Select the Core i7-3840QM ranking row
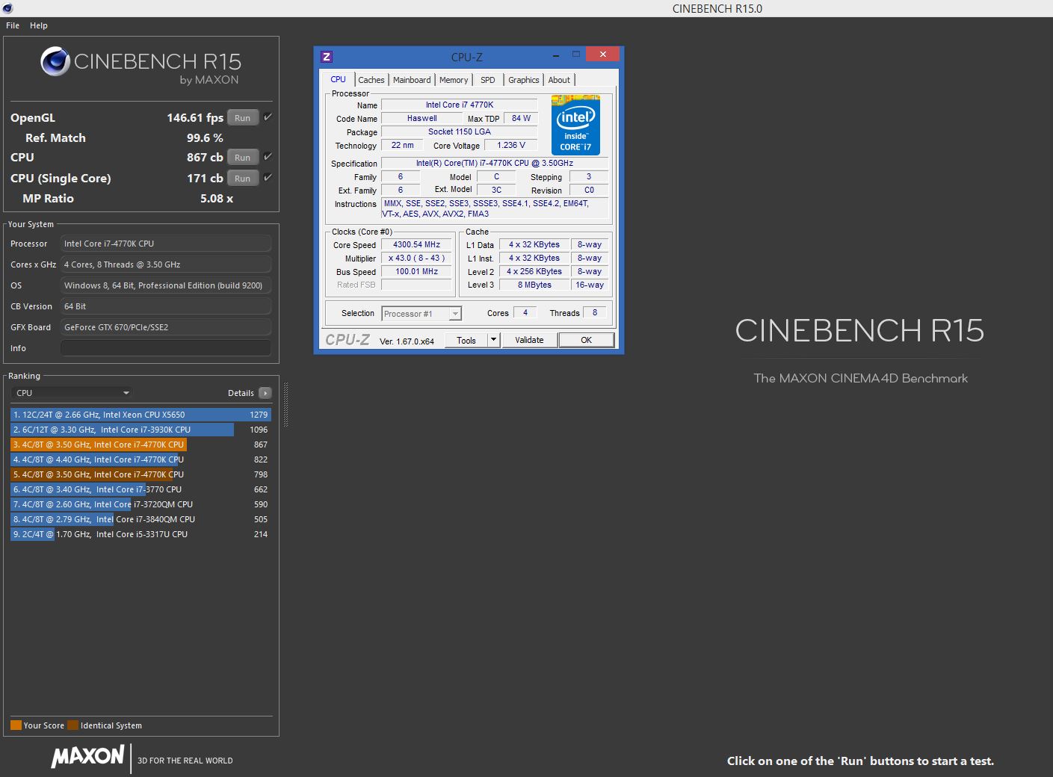Image resolution: width=1053 pixels, height=777 pixels. coord(140,519)
